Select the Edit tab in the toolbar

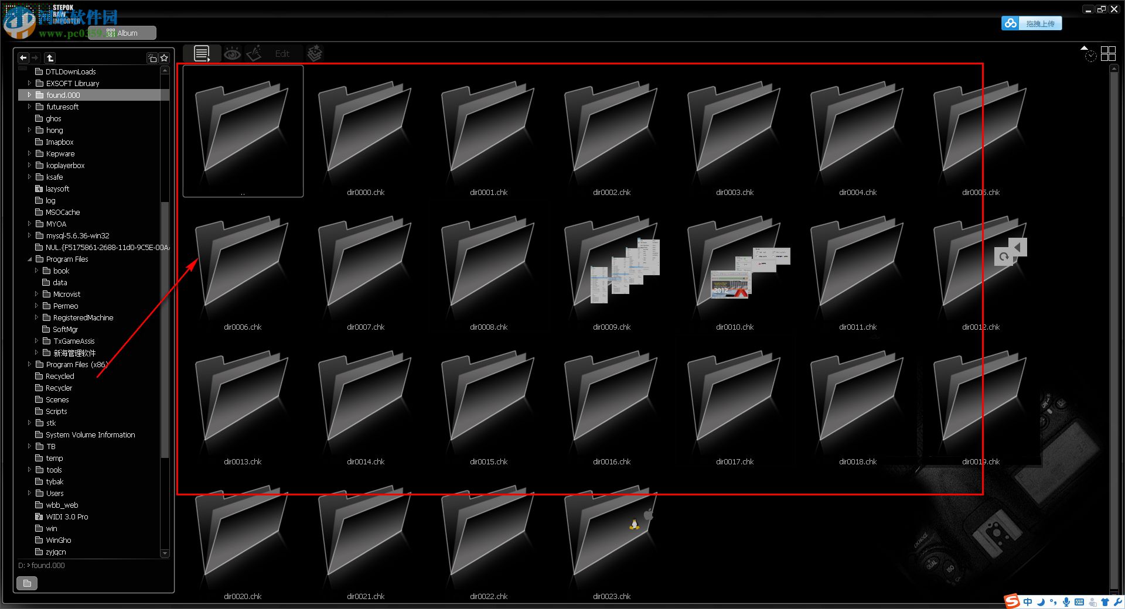pyautogui.click(x=282, y=54)
